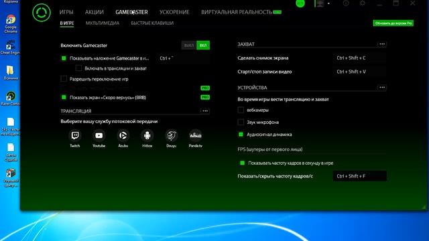Enable the вебкамеры checkbox
429x241 pixels.
click(241, 110)
